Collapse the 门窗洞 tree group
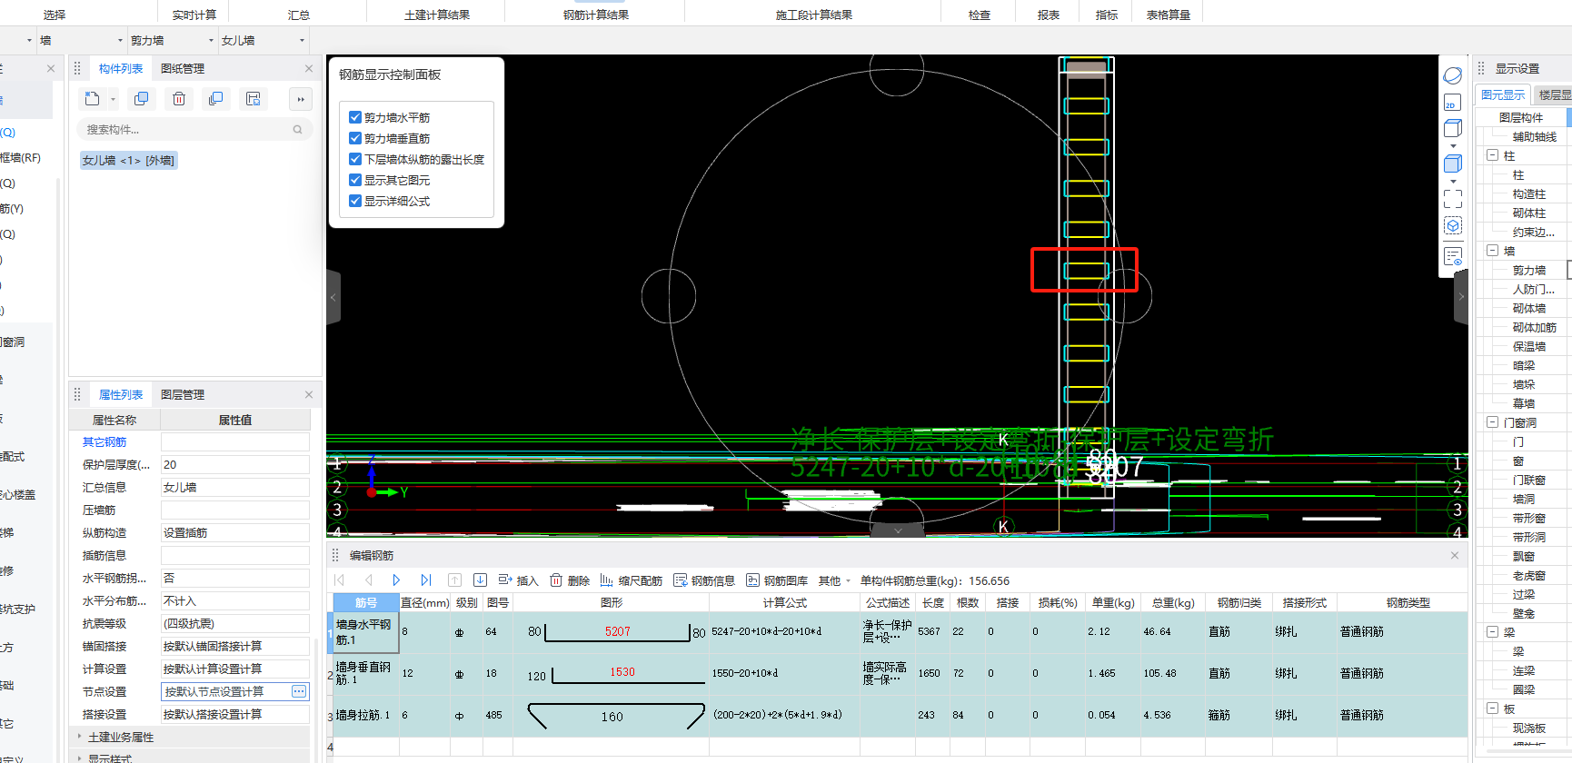Image resolution: width=1572 pixels, height=763 pixels. (1492, 422)
